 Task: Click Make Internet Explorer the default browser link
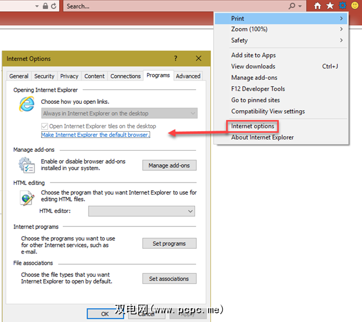click(96, 135)
